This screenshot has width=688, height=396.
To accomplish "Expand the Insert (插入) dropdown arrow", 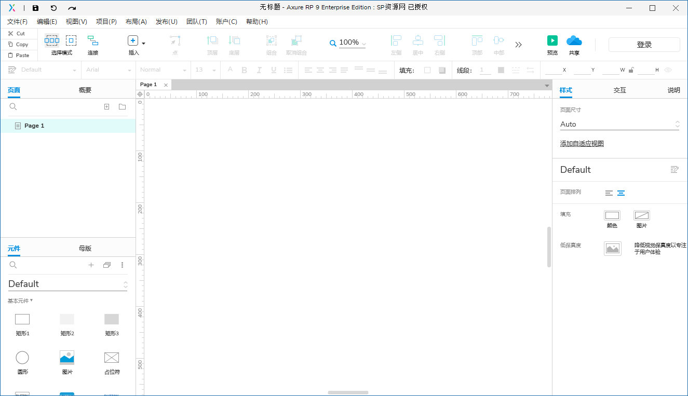I will pos(144,44).
